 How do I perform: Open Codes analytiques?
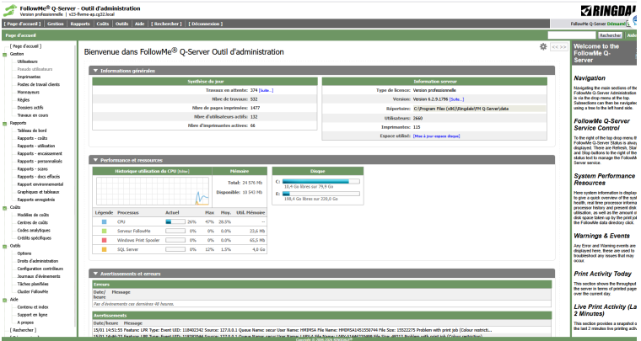click(x=34, y=231)
